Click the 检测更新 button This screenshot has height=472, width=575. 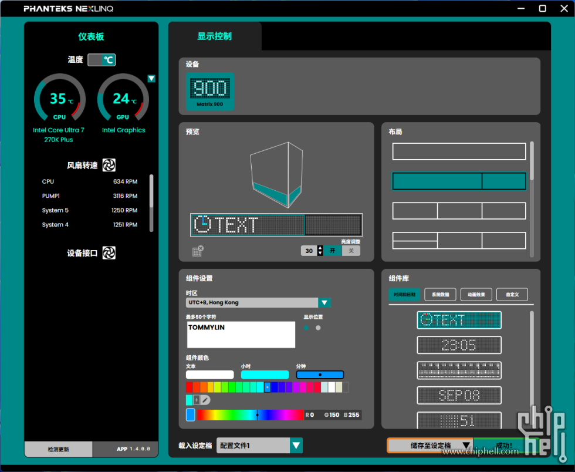58,449
